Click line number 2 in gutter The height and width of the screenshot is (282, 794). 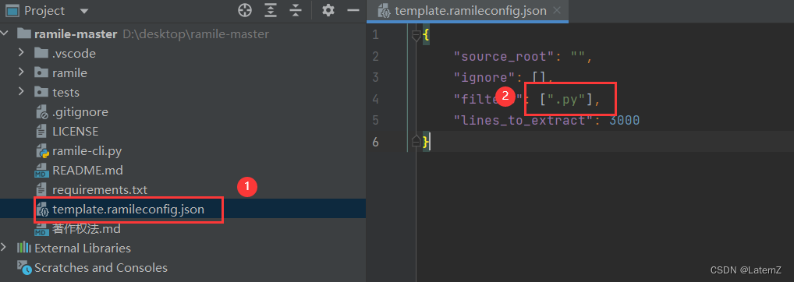coord(375,56)
